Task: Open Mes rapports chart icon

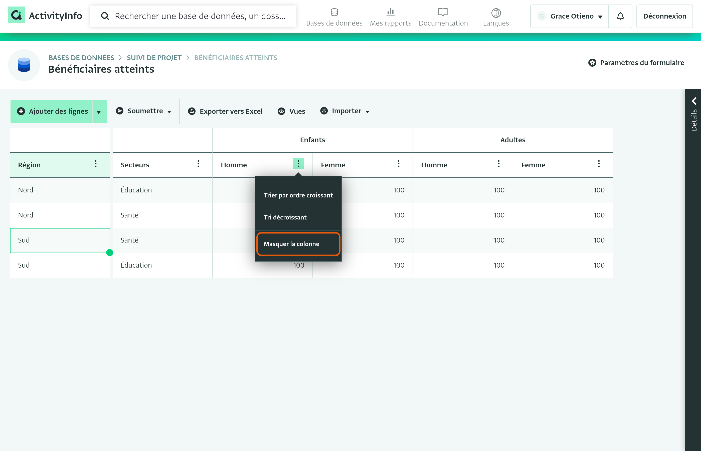Action: pos(390,12)
